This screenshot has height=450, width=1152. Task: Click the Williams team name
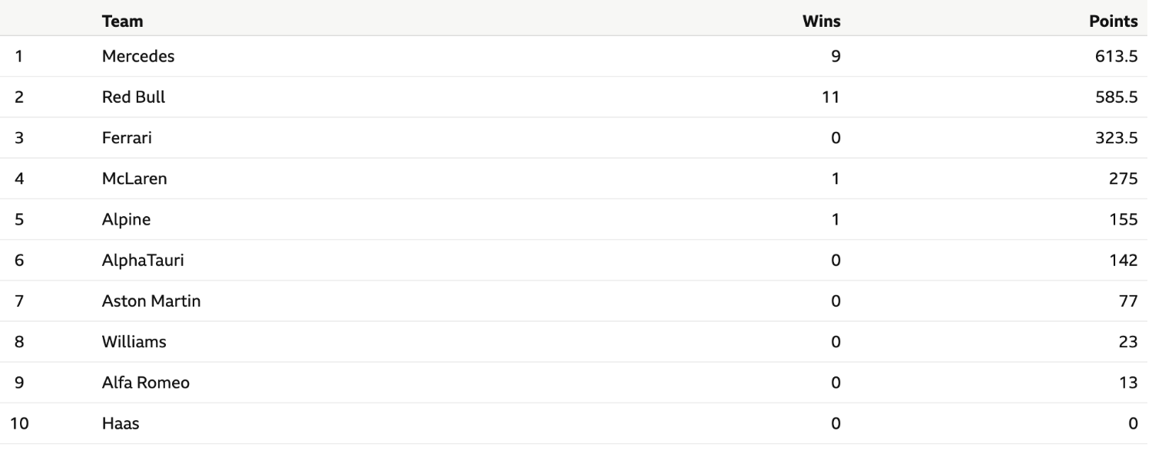[x=134, y=342]
